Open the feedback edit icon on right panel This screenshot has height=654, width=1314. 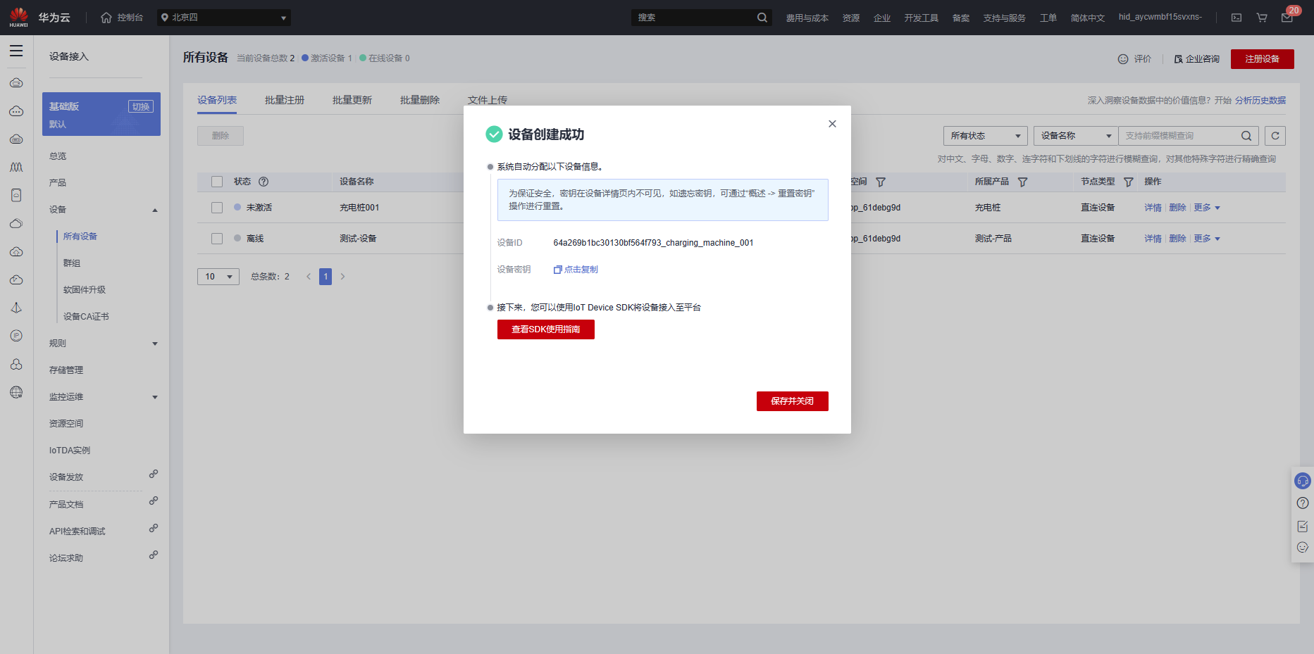point(1303,526)
